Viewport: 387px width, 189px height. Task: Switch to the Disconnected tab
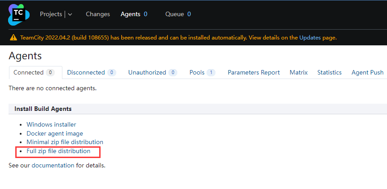(92, 73)
